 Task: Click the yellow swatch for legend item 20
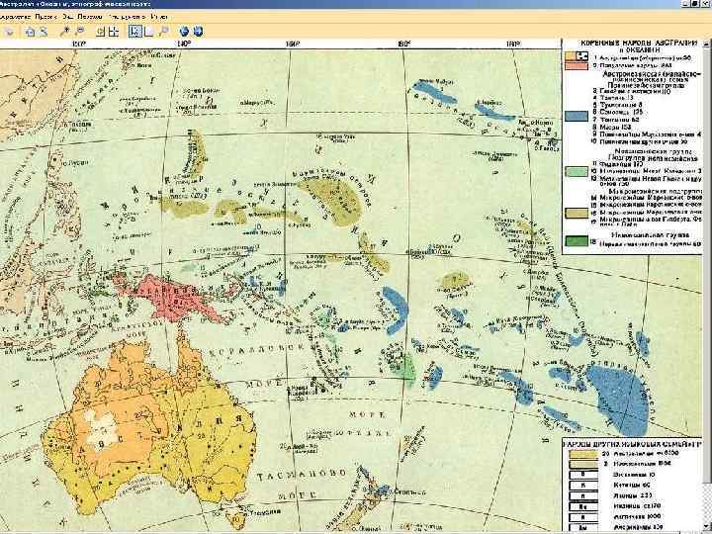[583, 454]
